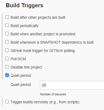This screenshot has width=104, height=110.
Task: Click the 'Disable this project' label text
Action: [26, 67]
